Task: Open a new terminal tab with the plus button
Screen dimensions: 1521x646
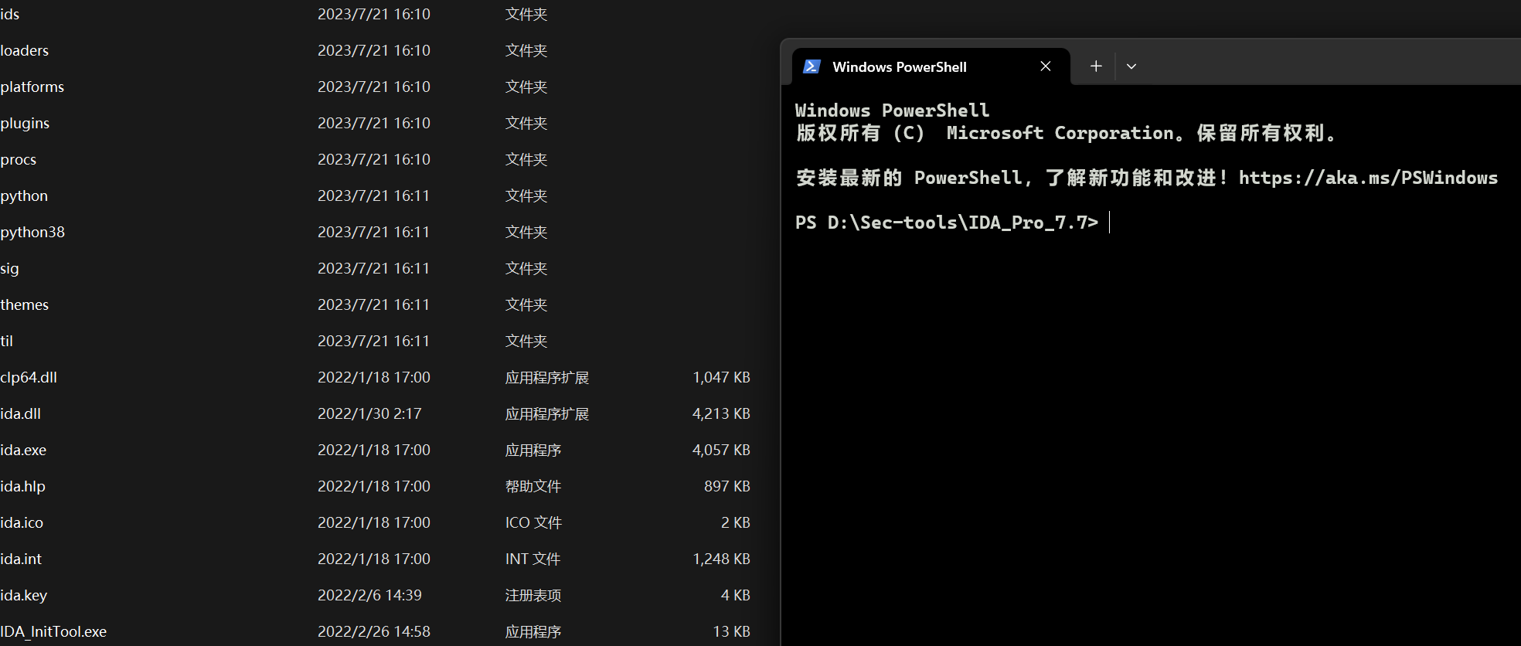Action: point(1096,66)
